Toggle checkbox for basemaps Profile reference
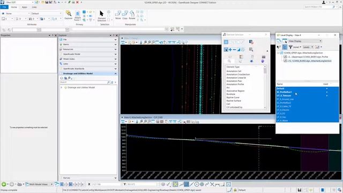This screenshot has height=193, width=343. (x=285, y=57)
